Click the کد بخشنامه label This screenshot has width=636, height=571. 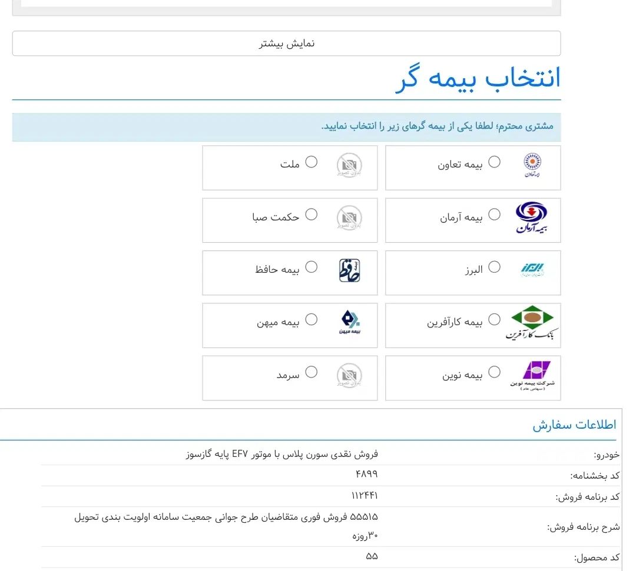595,476
